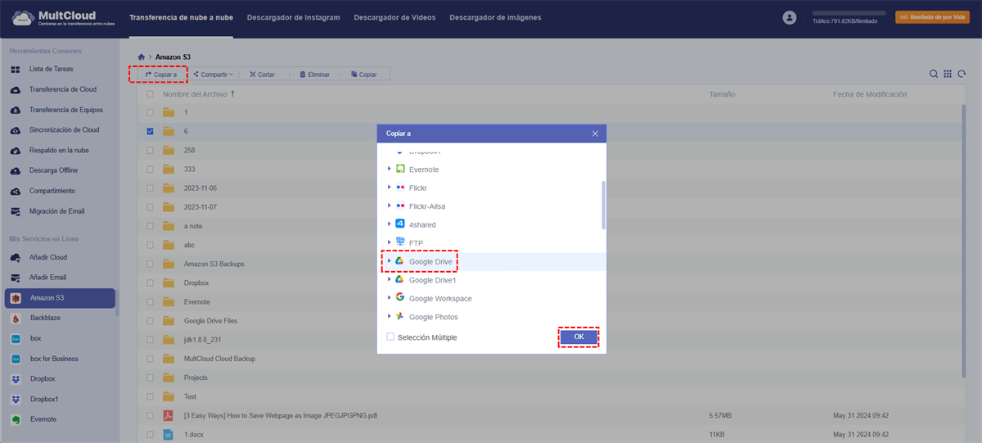Select Evernote in the Copiar a dialog
Image resolution: width=982 pixels, height=443 pixels.
[x=424, y=170]
